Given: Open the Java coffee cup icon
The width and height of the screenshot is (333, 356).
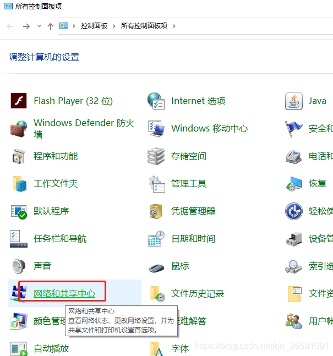Looking at the screenshot, I should pos(294,101).
